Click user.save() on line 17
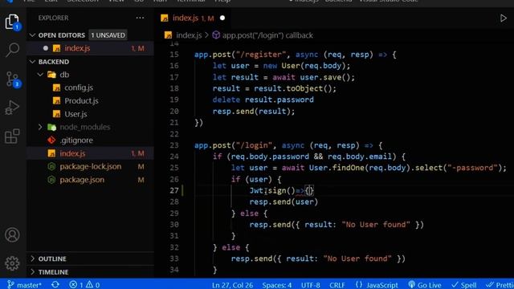The height and width of the screenshot is (289, 514). pyautogui.click(x=325, y=77)
